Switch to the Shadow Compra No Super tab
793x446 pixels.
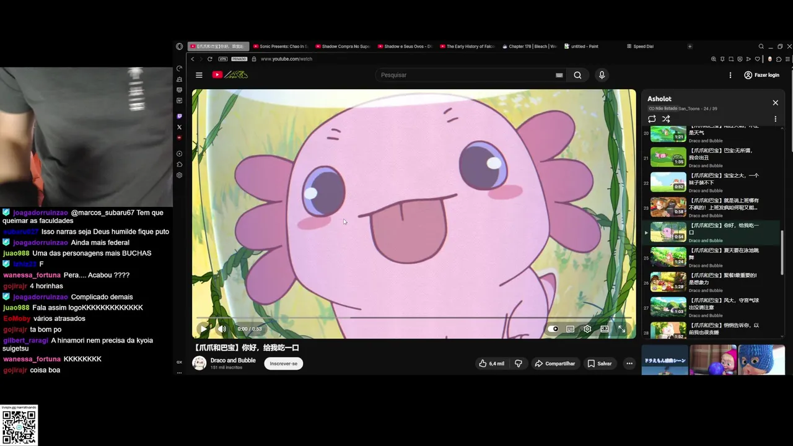(x=343, y=46)
